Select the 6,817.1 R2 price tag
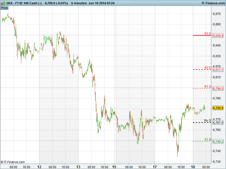Image resolution: width=226 pixels, height=169 pixels. click(218, 70)
